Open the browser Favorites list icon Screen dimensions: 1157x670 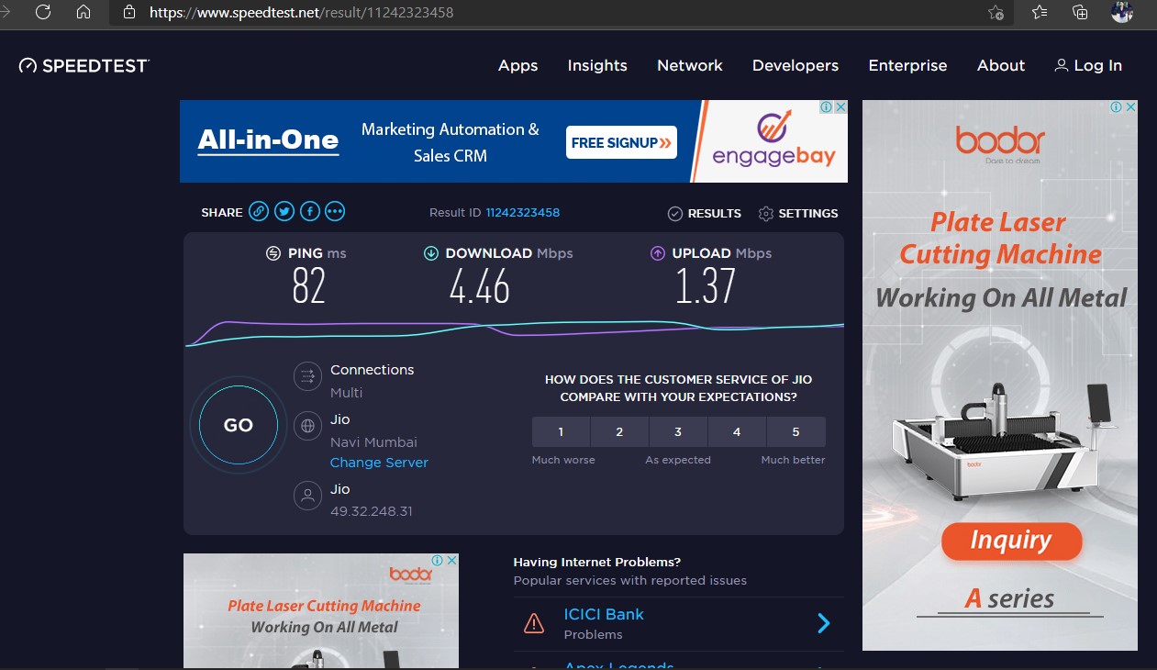click(x=1039, y=12)
